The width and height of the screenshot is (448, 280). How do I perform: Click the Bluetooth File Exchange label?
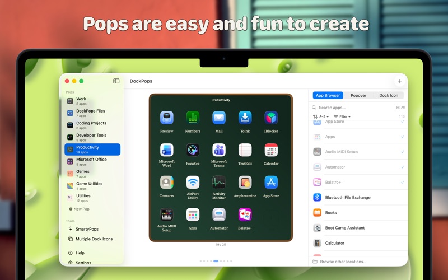coord(348,198)
